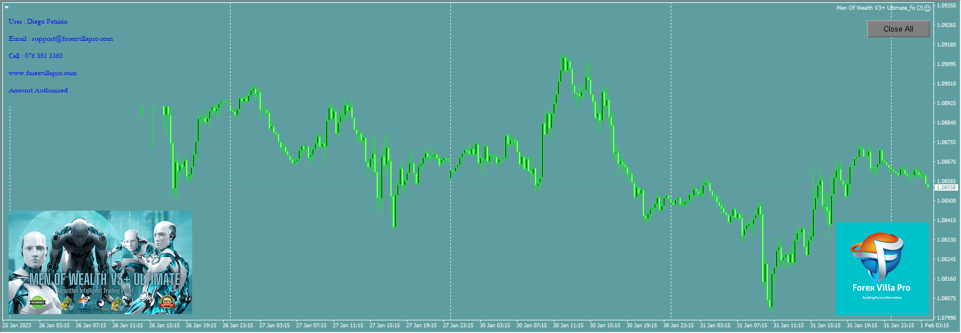
Task: Click the User : Diego Patricio label
Action: tap(38, 21)
